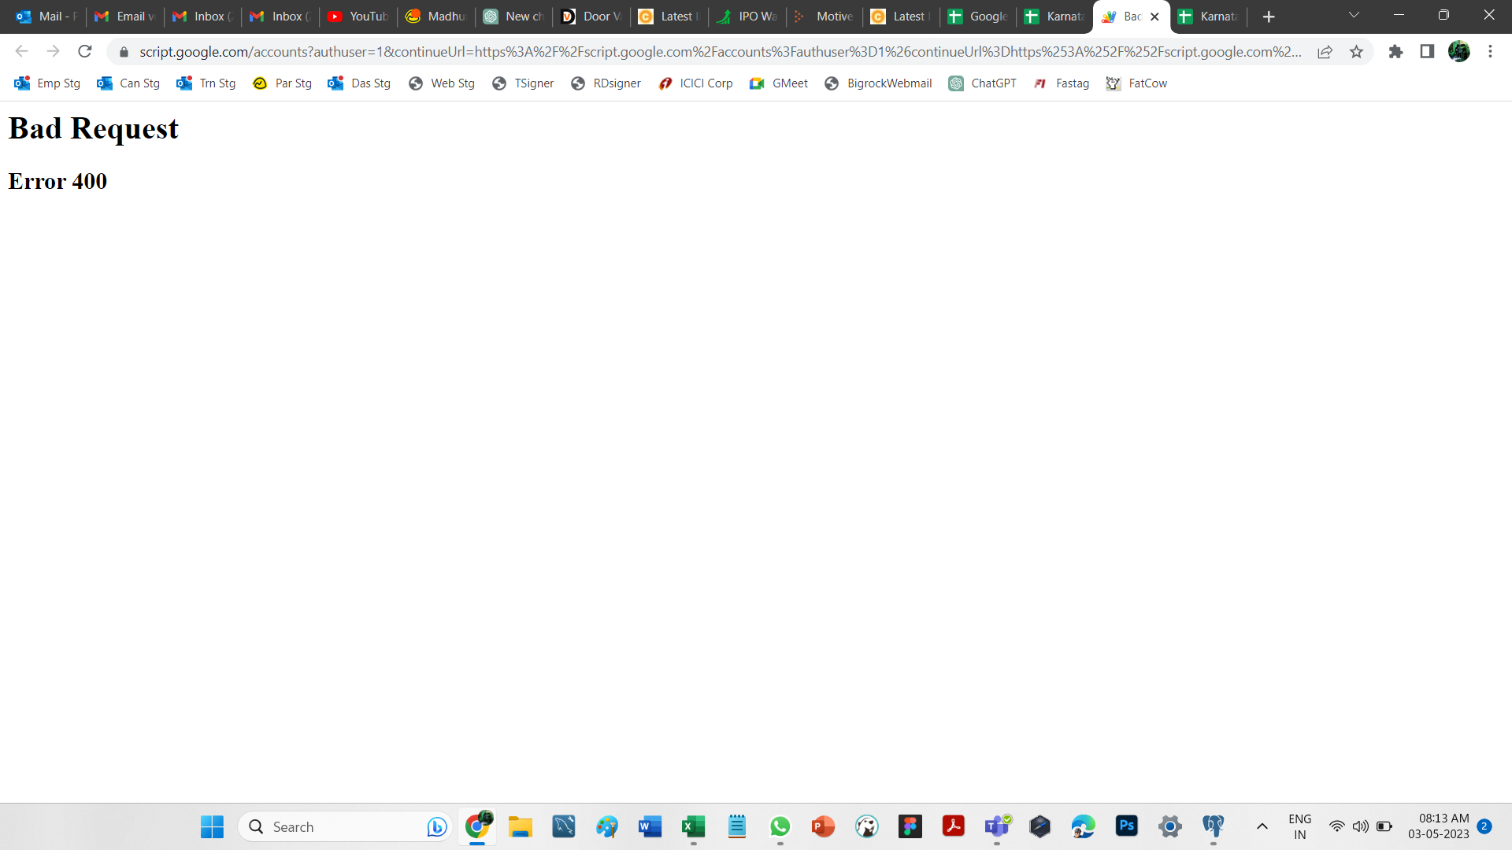View site information lock icon
Screen dimensions: 1512x850
pos(124,52)
